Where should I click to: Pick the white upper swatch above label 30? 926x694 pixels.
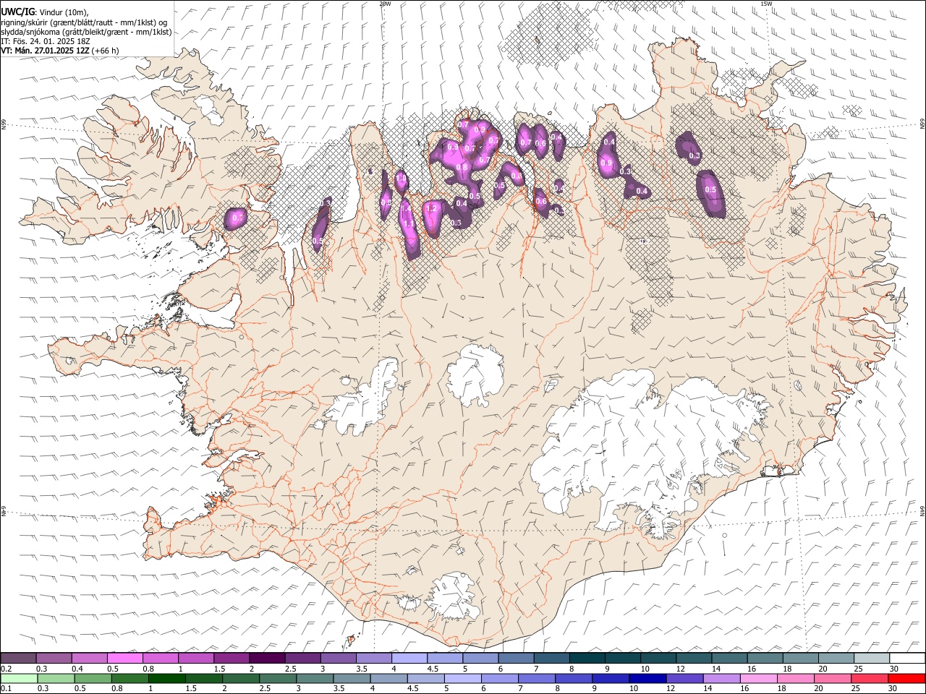tap(907, 659)
